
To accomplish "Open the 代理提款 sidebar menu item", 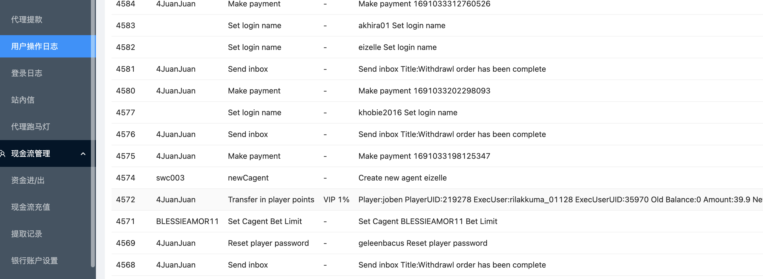I will pyautogui.click(x=27, y=20).
